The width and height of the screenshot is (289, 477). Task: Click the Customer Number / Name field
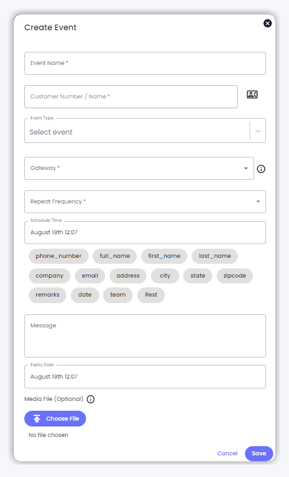(x=131, y=96)
